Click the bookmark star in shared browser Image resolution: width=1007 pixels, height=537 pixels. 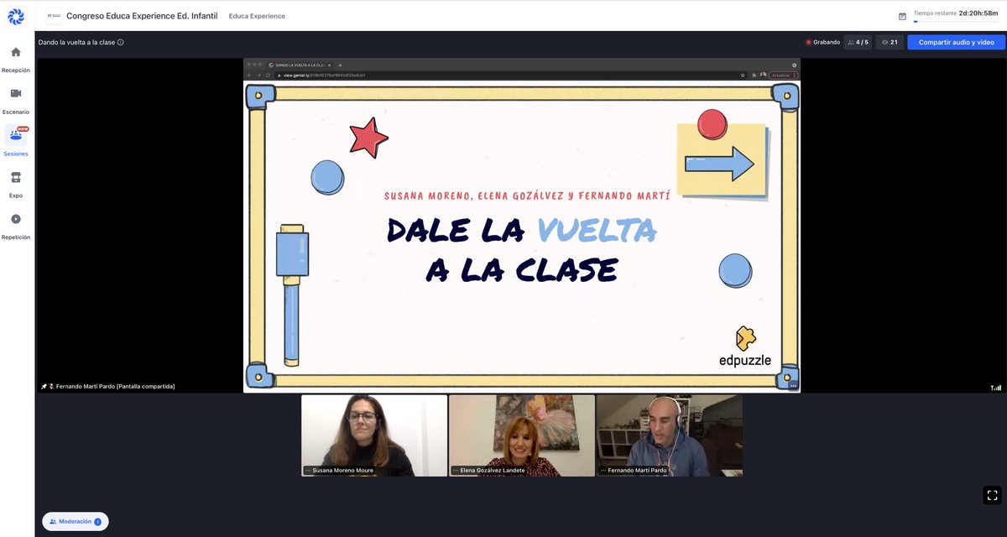tap(744, 75)
